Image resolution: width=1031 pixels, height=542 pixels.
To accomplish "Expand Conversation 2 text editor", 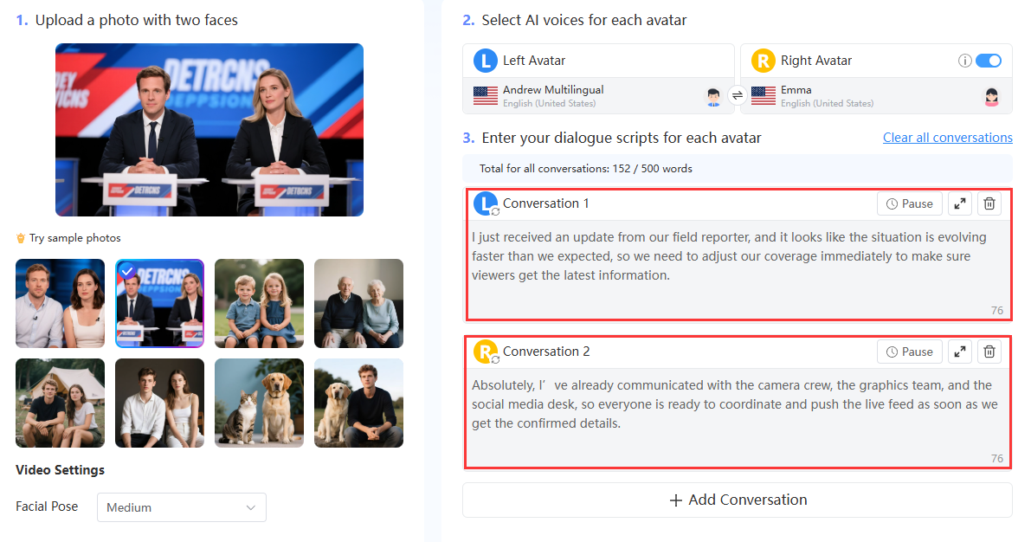I will (960, 352).
